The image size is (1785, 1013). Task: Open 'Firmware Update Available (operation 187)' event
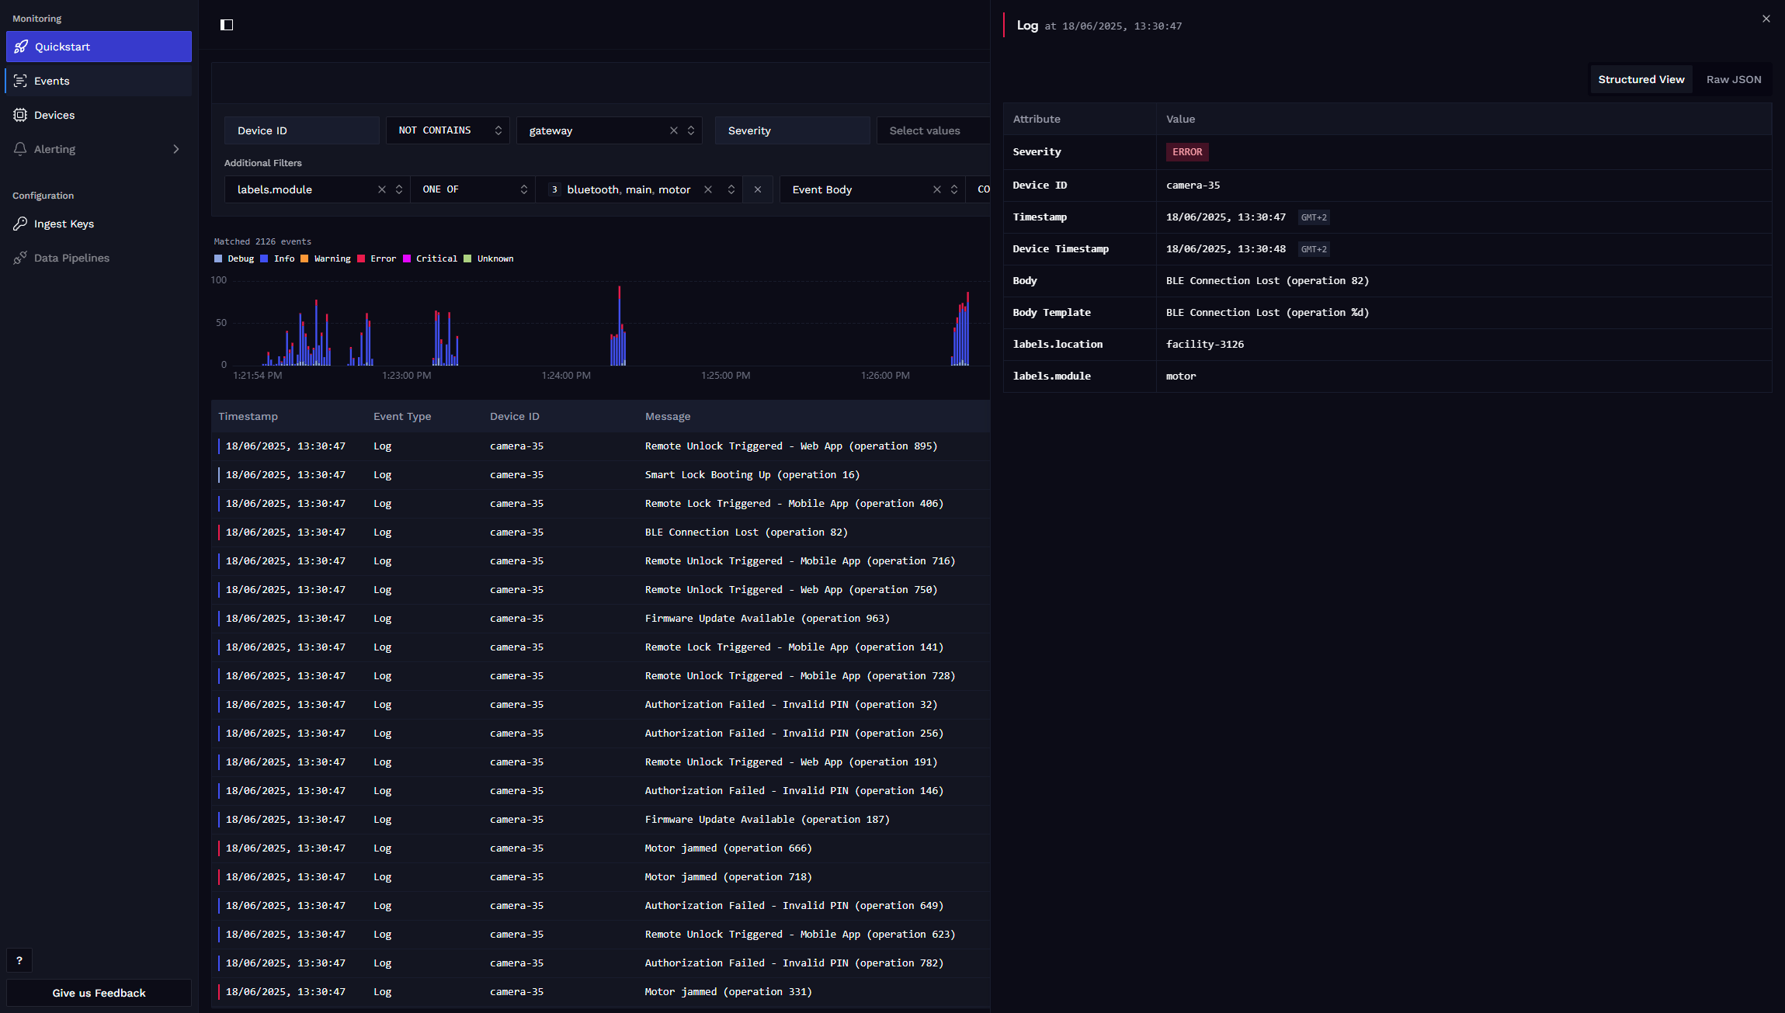pyautogui.click(x=601, y=820)
